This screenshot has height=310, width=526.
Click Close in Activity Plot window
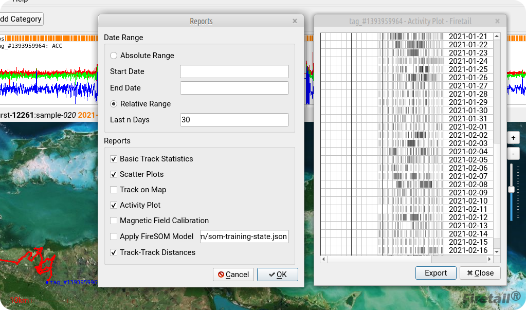pos(480,273)
